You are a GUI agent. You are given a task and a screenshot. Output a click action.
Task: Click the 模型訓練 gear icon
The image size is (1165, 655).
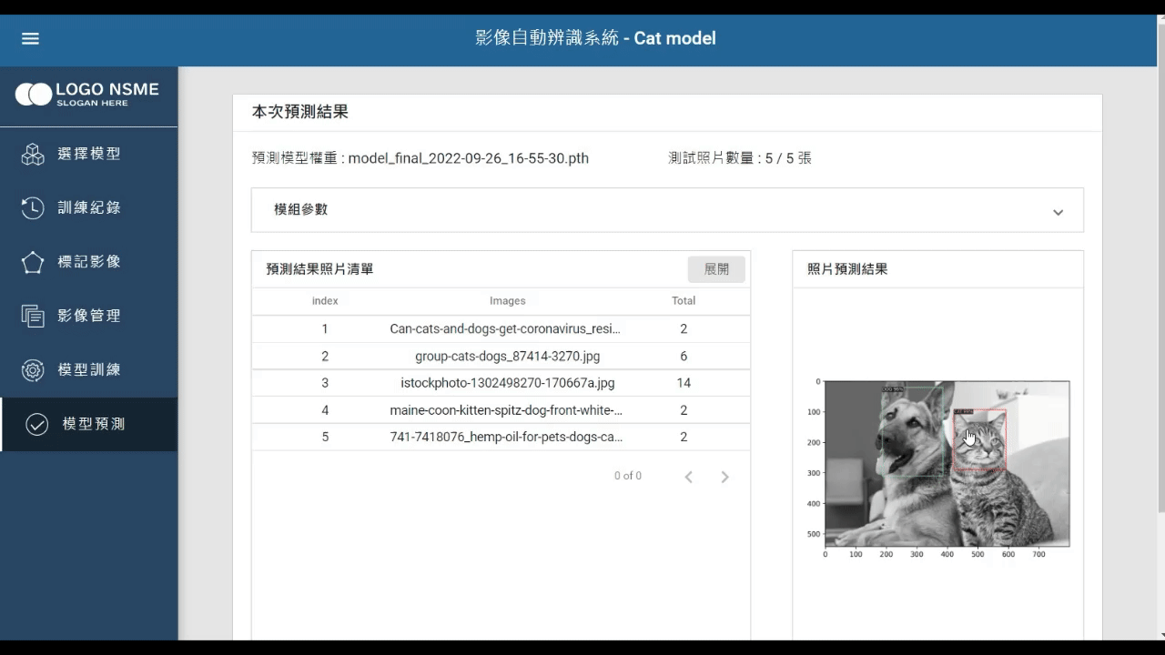point(33,370)
